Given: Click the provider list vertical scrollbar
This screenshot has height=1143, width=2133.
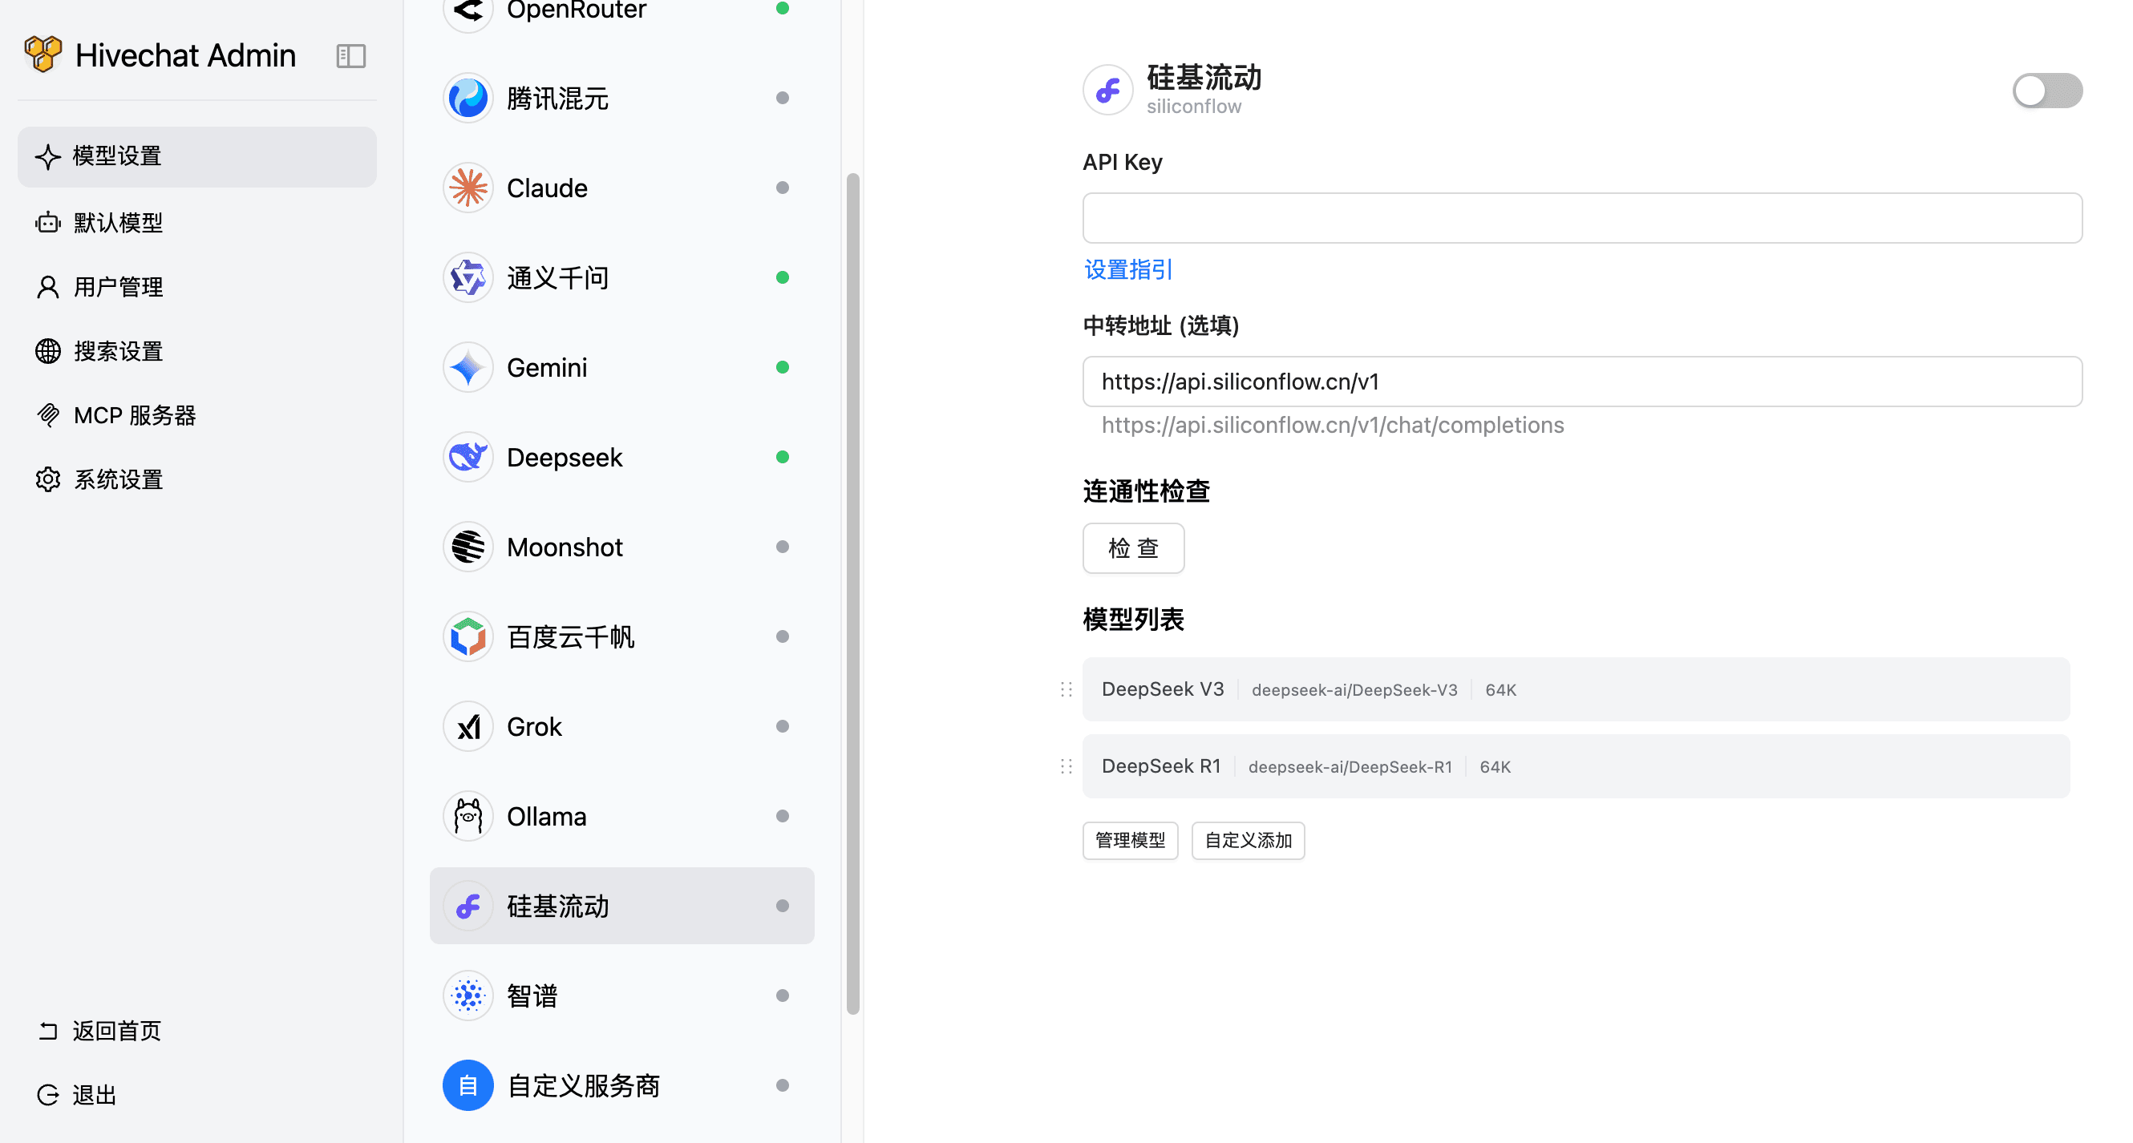Looking at the screenshot, I should pyautogui.click(x=853, y=593).
